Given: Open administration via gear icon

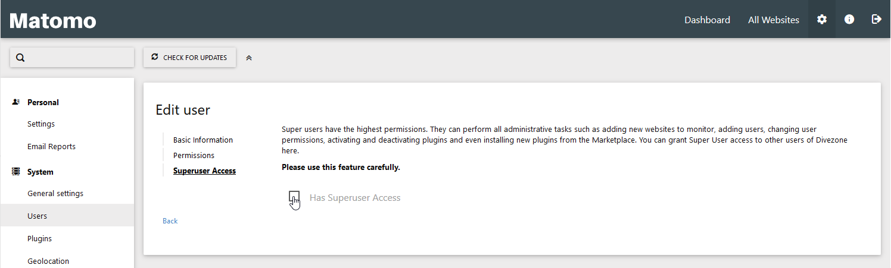Looking at the screenshot, I should 822,20.
